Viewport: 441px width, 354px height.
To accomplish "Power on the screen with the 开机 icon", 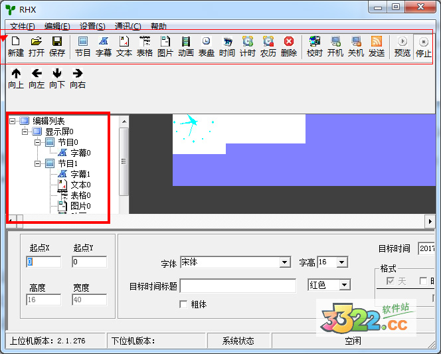I will click(335, 46).
